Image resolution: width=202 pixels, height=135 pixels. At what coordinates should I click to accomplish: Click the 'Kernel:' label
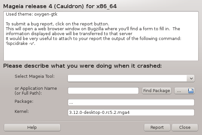22,111
